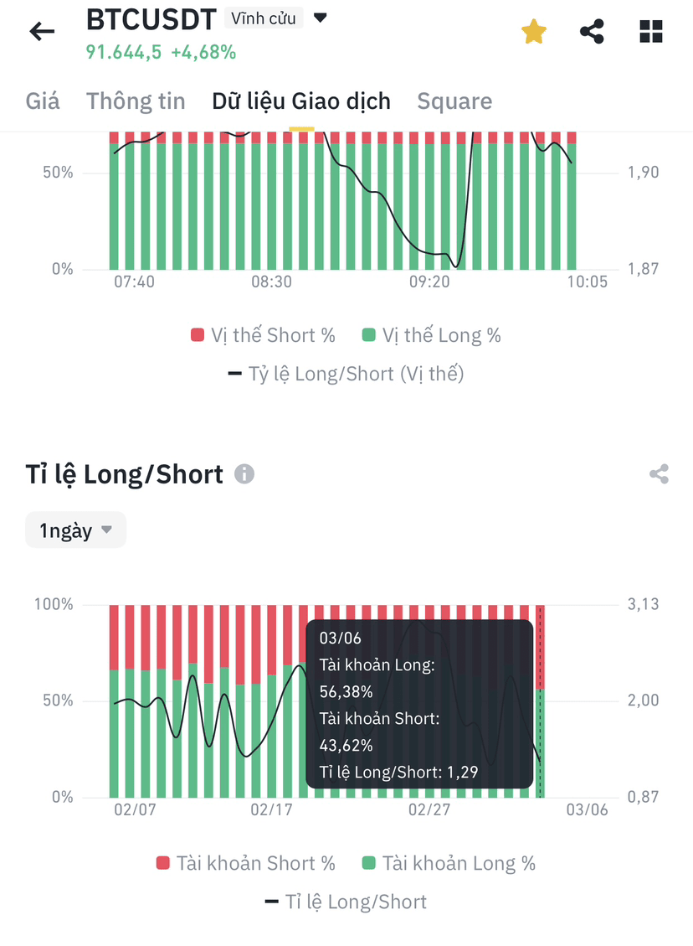Toggle Tài khoản Long % legend series
693x946 pixels.
click(x=449, y=863)
